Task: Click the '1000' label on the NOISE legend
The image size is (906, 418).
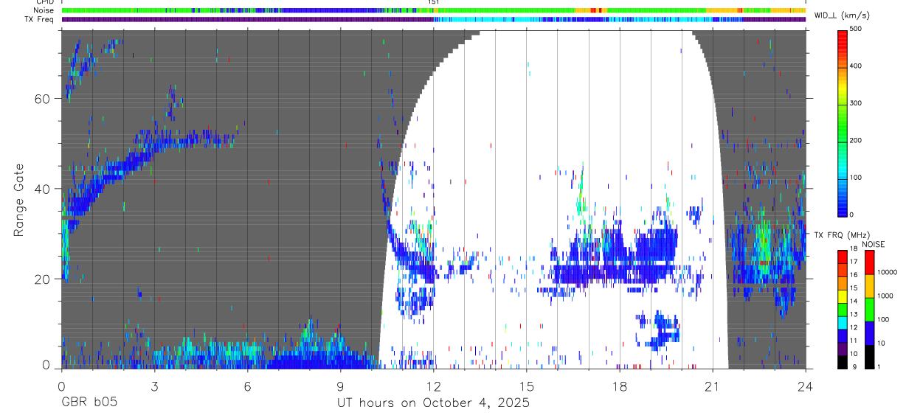Action: (x=886, y=296)
